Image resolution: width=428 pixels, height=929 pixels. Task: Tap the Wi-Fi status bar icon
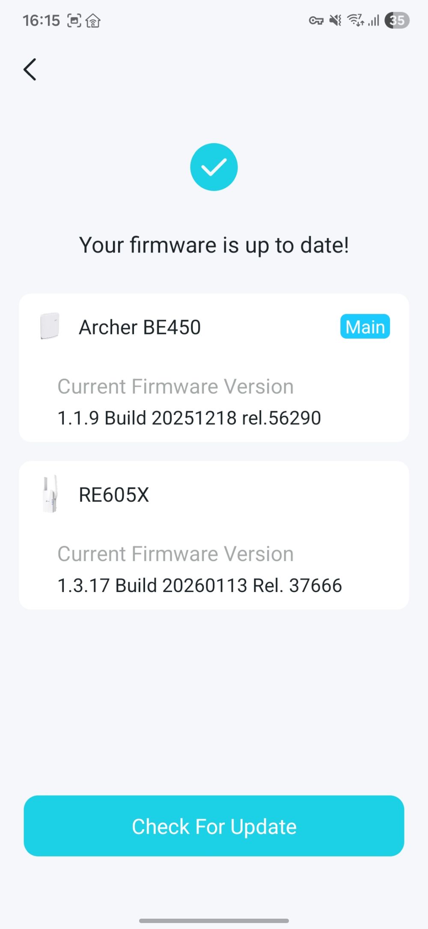coord(355,20)
